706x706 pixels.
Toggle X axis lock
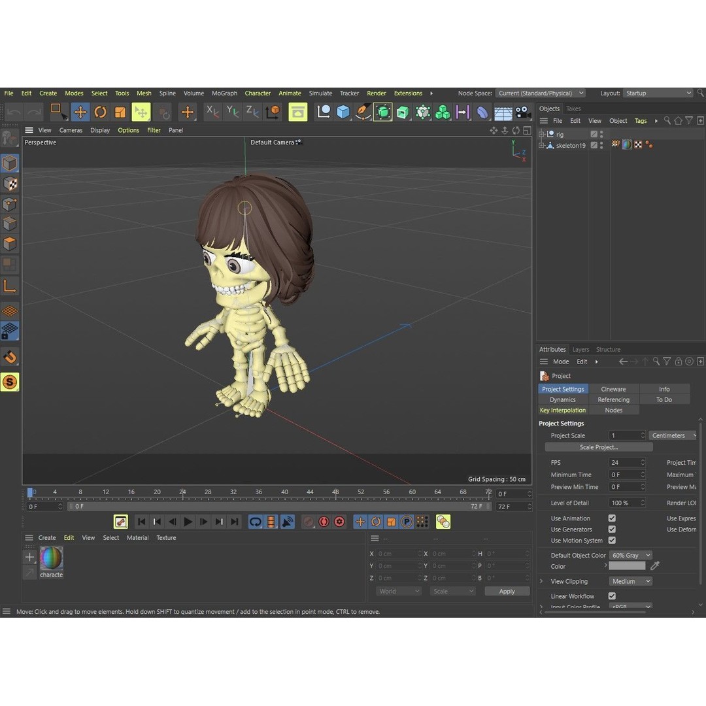point(212,112)
